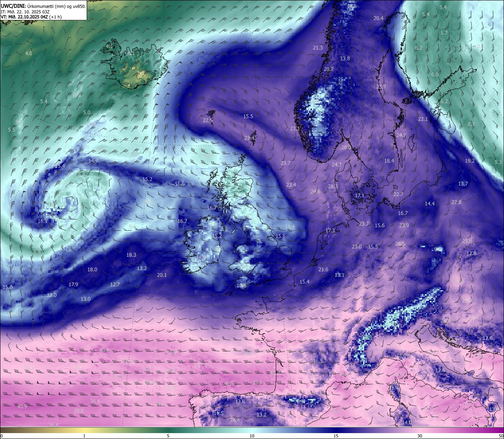Select the 17.1 value over Denmark
The height and width of the screenshot is (439, 504).
[x=360, y=195]
